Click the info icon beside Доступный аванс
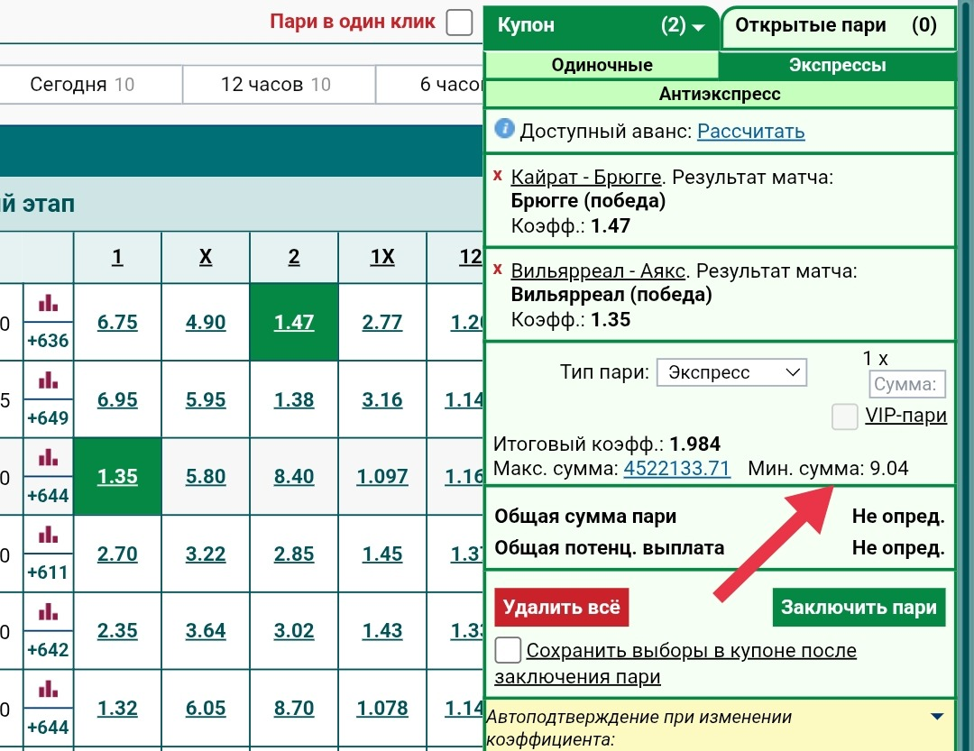 pos(505,130)
